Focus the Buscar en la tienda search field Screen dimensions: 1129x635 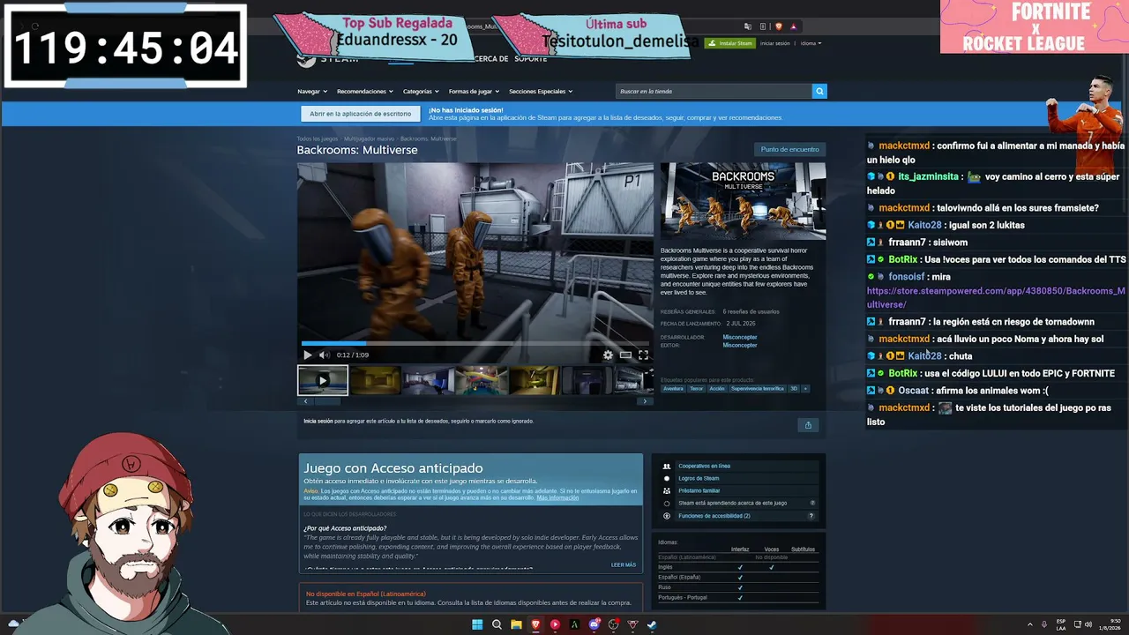[x=714, y=91]
